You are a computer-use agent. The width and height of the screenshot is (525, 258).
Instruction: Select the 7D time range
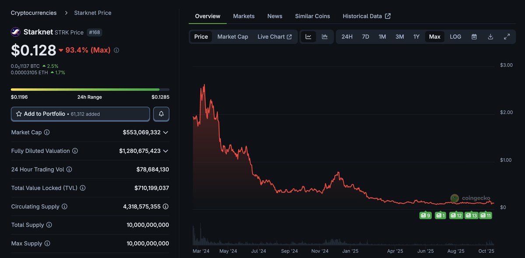(x=365, y=37)
